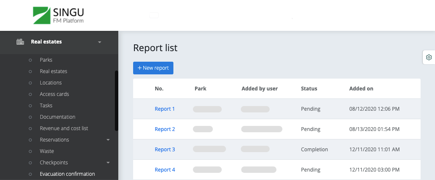Click the Real estates section header

tap(59, 42)
